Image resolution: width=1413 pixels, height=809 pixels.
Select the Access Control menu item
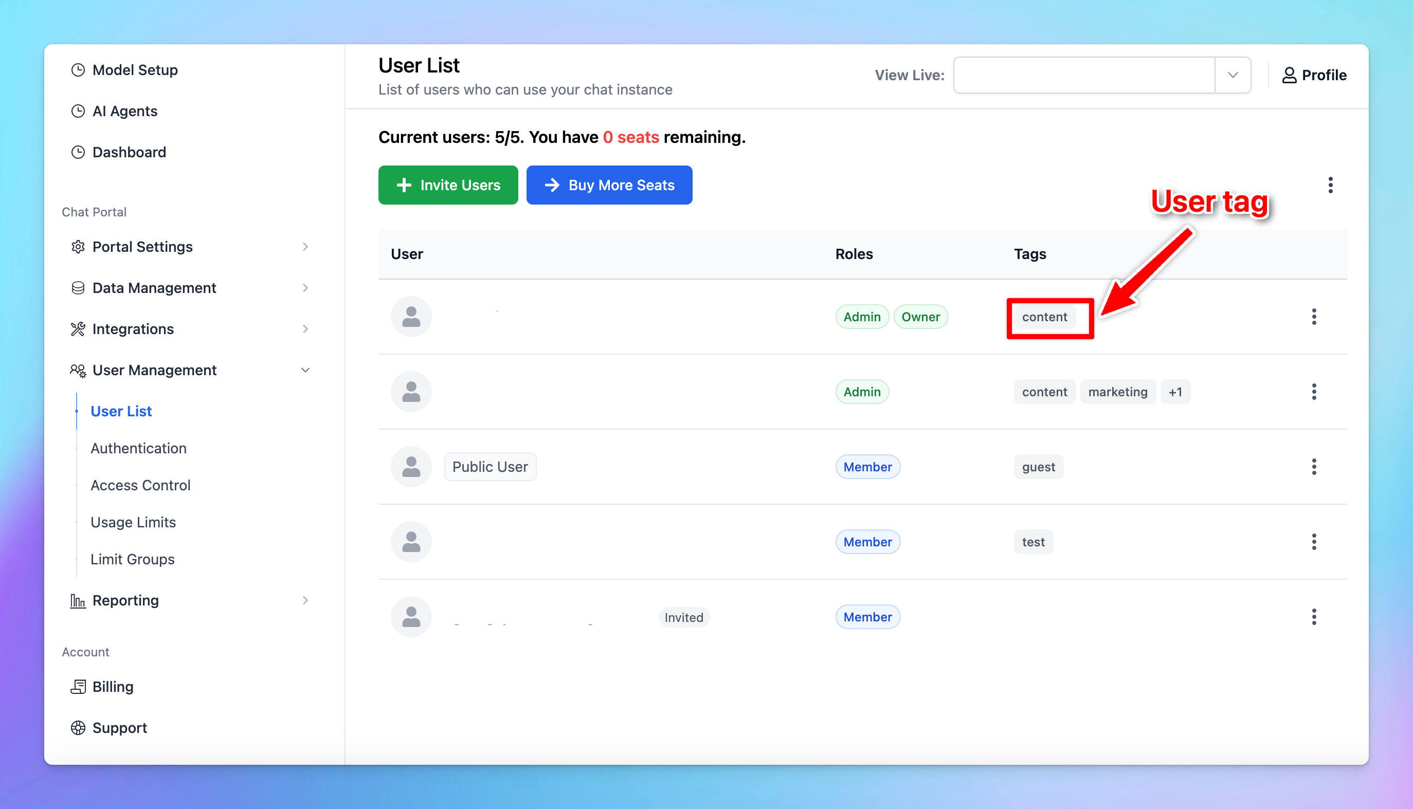click(141, 485)
